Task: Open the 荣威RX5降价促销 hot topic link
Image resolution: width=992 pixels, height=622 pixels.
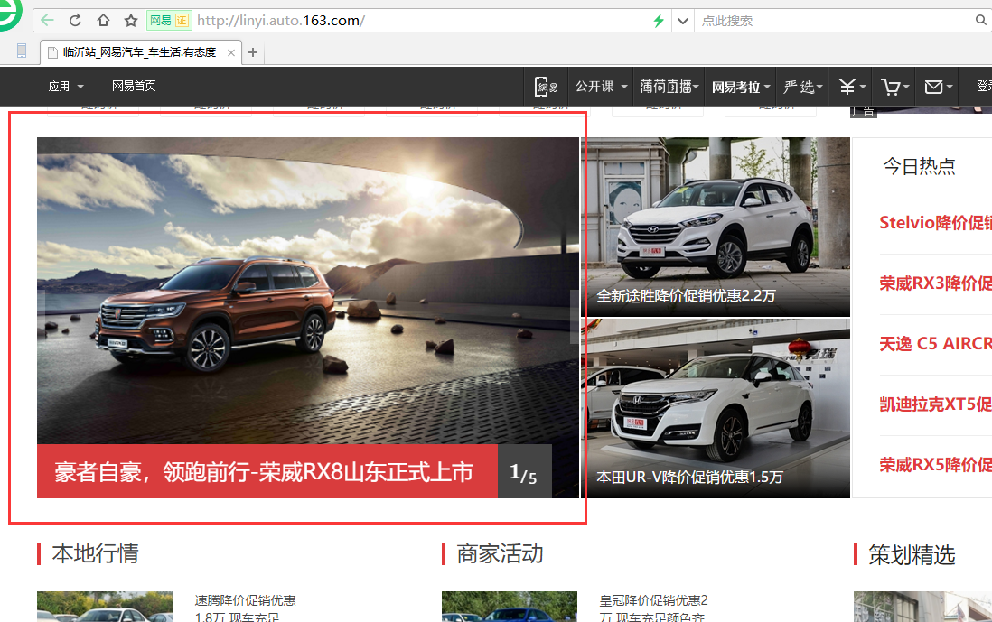Action: (936, 465)
